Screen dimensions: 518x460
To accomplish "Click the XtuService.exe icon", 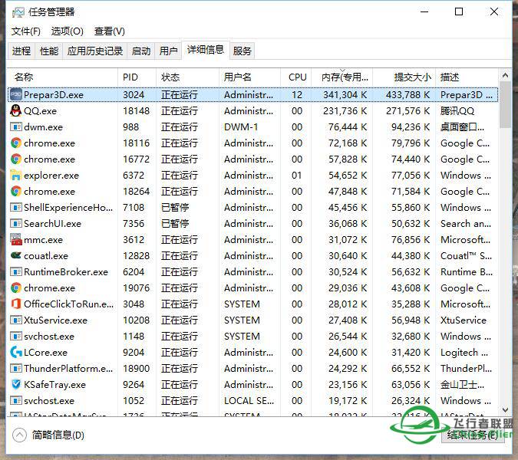I will coord(16,320).
